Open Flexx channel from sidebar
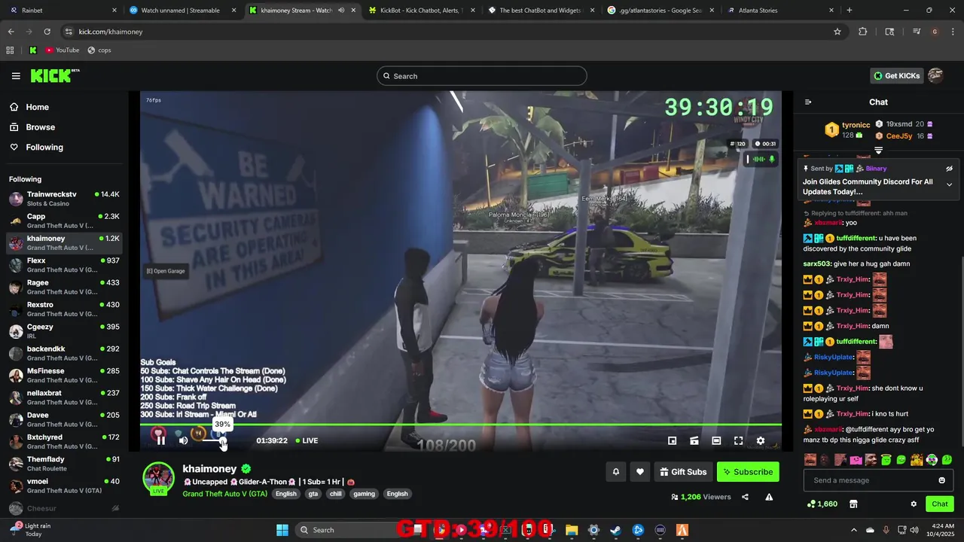Viewport: 964px width, 542px height. click(x=64, y=265)
